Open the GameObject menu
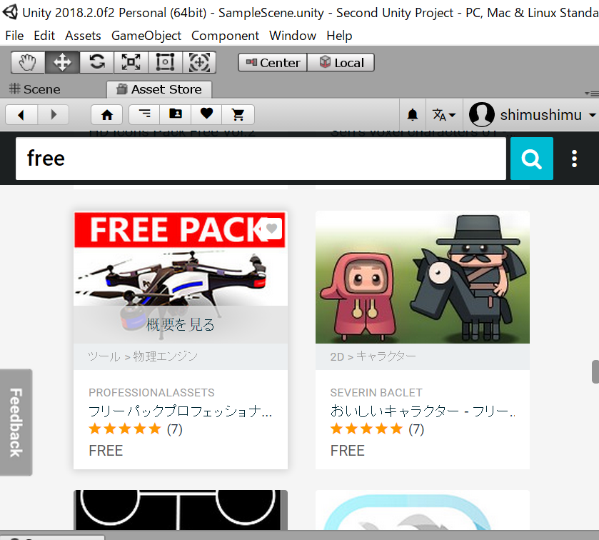 [x=146, y=36]
